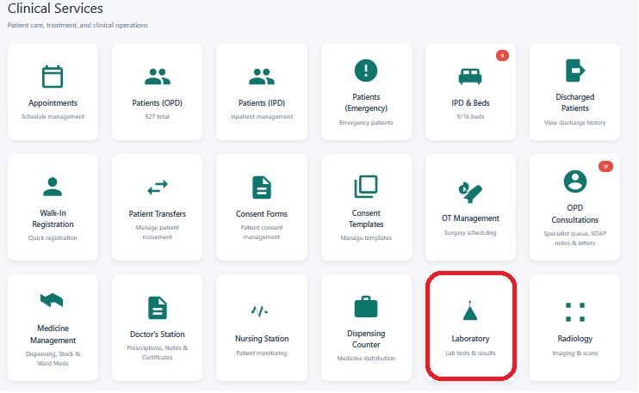Open the Dispensing Counter briefcase icon
639x393 pixels.
pyautogui.click(x=366, y=306)
